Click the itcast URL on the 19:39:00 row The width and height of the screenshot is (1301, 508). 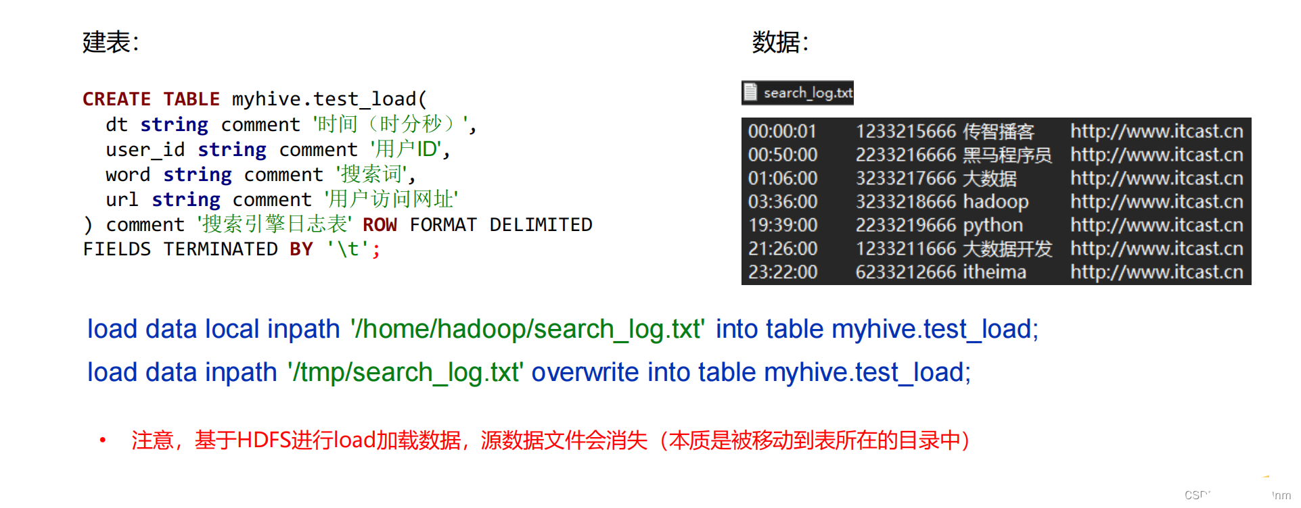click(1157, 225)
